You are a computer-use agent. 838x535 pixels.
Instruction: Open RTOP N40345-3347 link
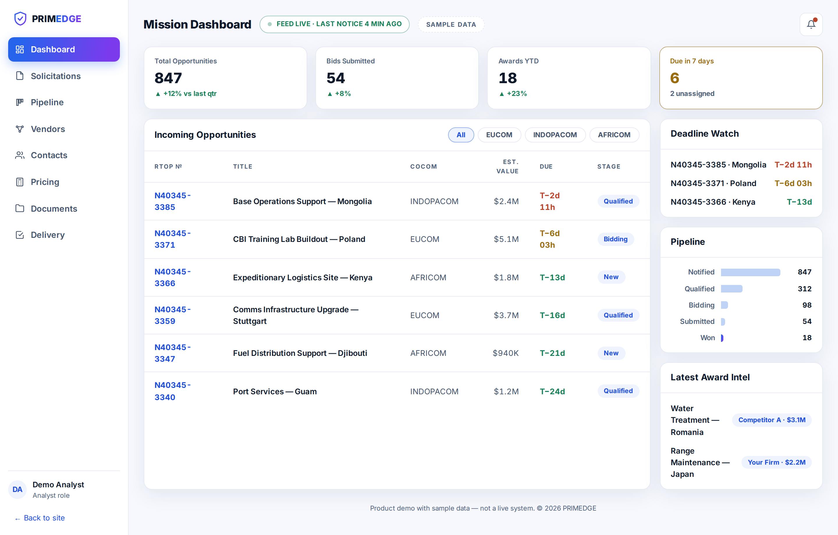[173, 353]
